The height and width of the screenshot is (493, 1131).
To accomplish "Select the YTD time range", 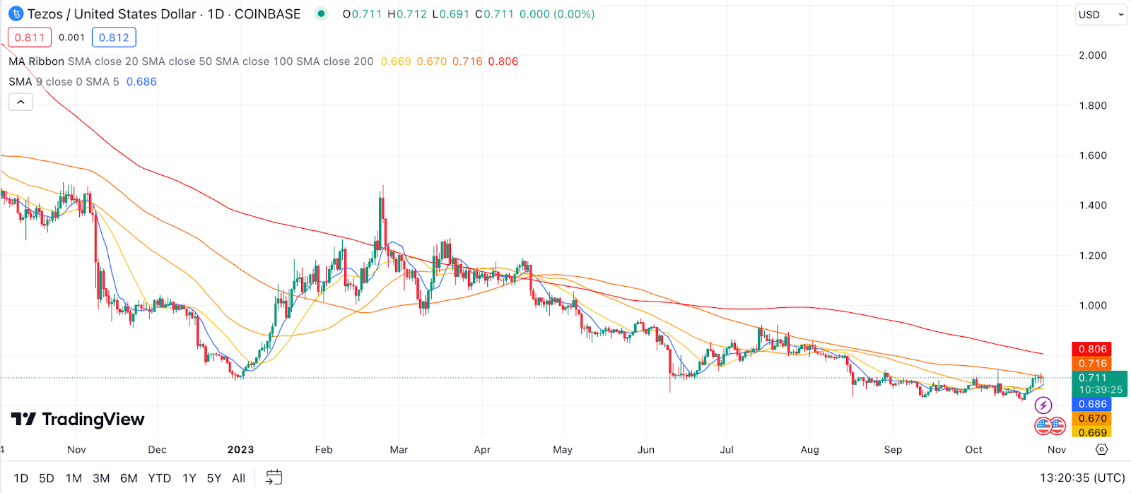I will [x=160, y=478].
